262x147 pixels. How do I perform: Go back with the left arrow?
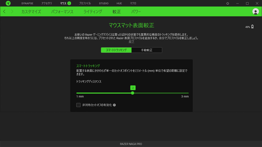pyautogui.click(x=4, y=12)
